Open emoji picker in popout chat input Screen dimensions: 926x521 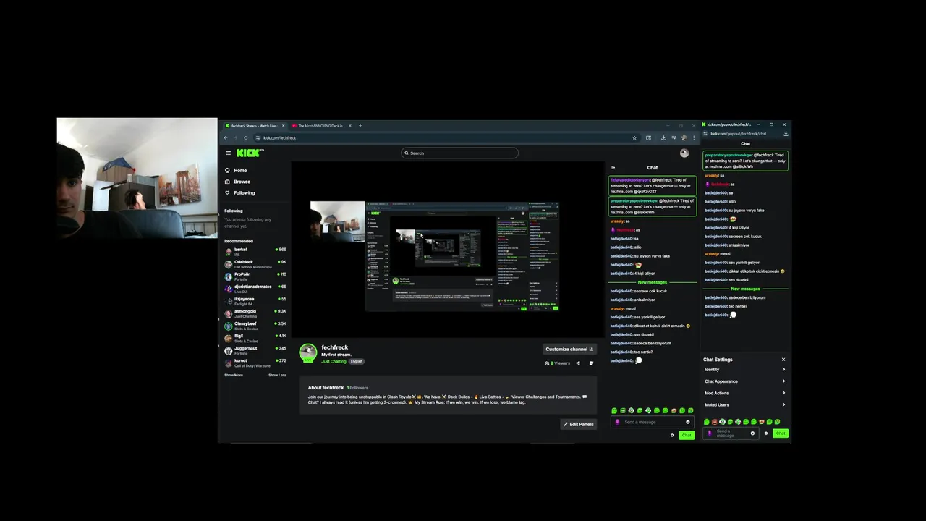(x=752, y=433)
